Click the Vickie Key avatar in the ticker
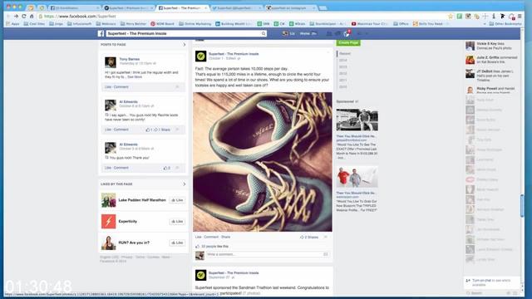532x299 pixels. click(x=470, y=46)
